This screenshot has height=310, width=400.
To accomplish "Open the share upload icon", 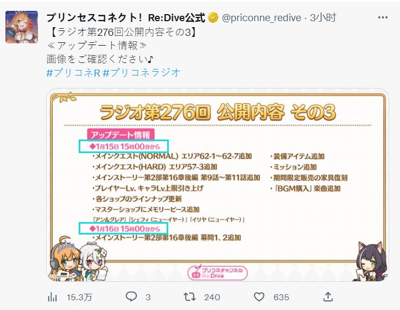I will (x=328, y=297).
